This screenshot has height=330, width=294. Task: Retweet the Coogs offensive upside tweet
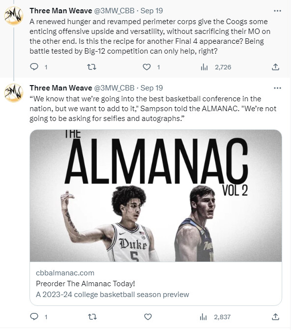coord(92,67)
